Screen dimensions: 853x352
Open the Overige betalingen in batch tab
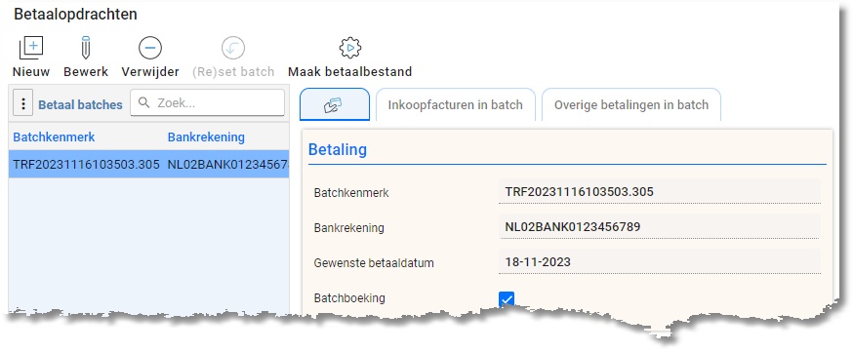tap(631, 105)
